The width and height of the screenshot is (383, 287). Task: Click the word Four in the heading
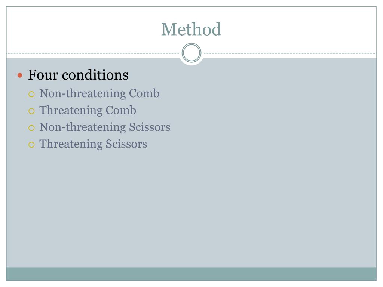click(43, 75)
